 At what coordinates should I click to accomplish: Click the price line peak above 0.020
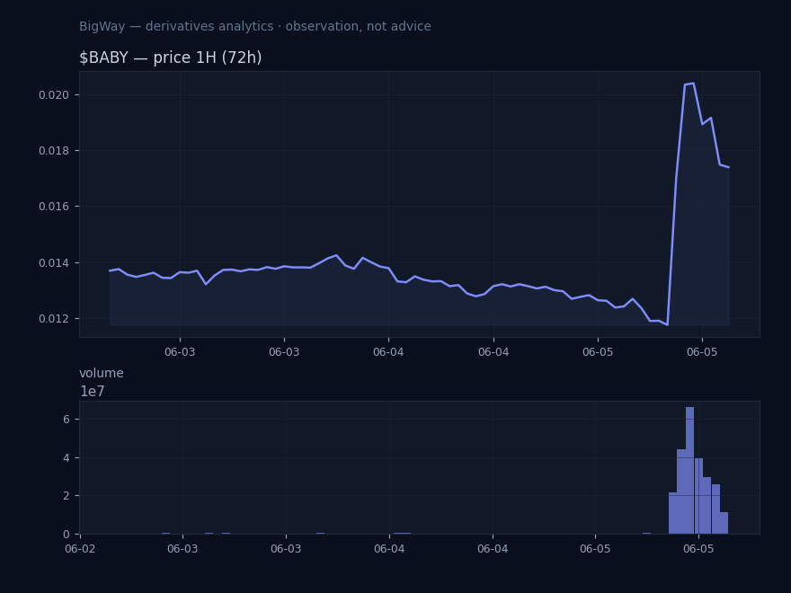click(x=694, y=84)
